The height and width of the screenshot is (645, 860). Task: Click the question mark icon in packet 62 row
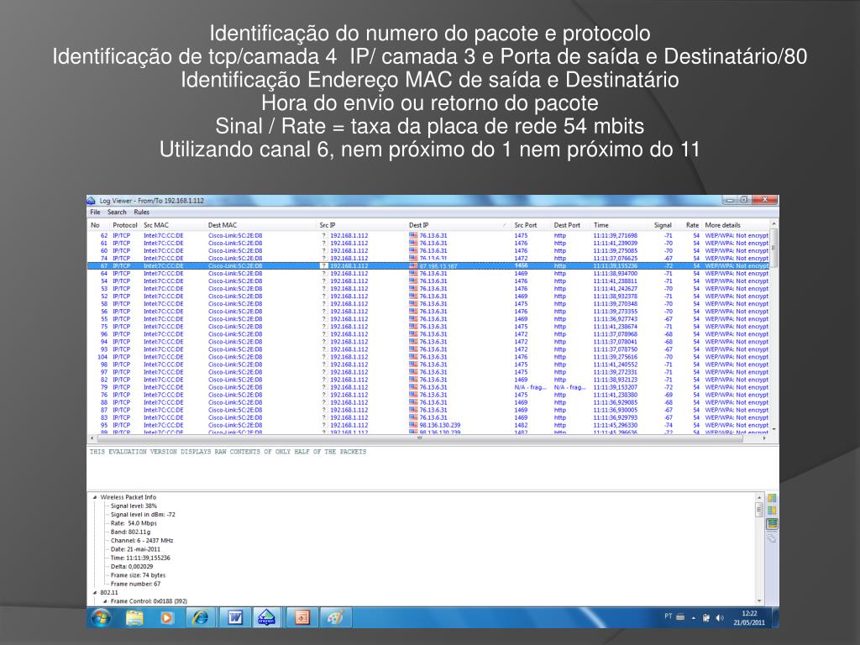pos(324,235)
